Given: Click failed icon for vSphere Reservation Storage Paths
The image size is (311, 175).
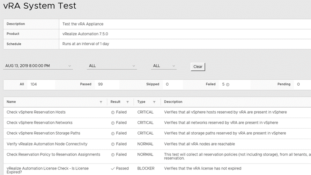Looking at the screenshot, I should [x=113, y=133].
